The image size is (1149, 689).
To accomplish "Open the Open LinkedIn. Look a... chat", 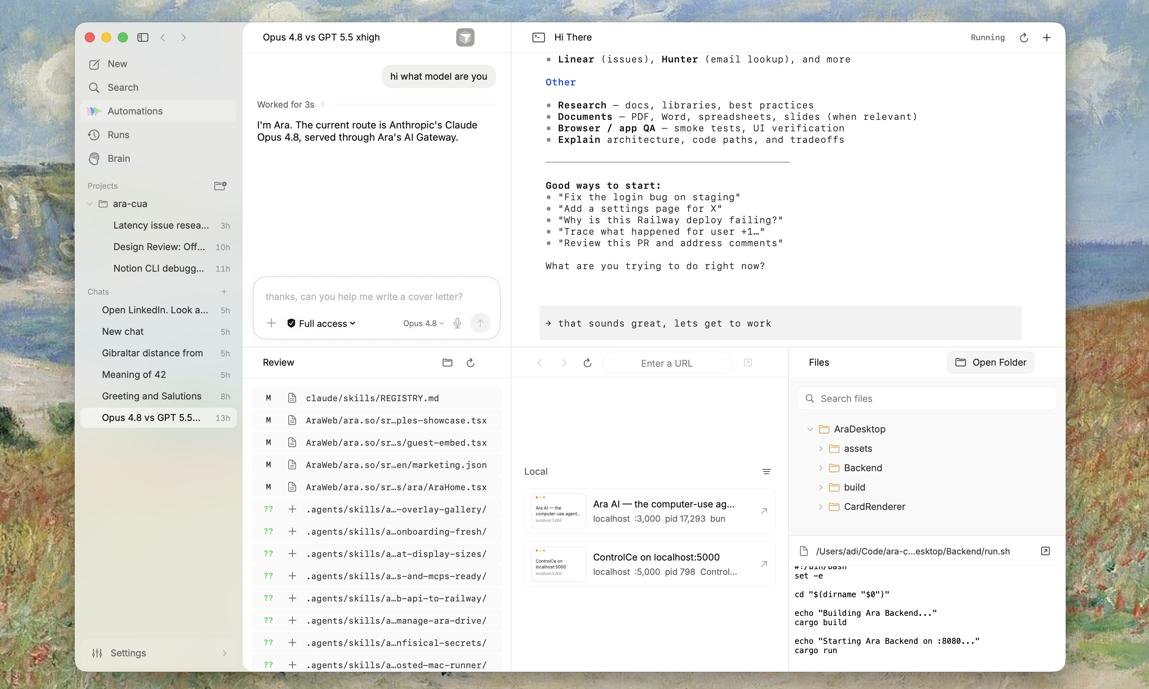I will coord(159,310).
